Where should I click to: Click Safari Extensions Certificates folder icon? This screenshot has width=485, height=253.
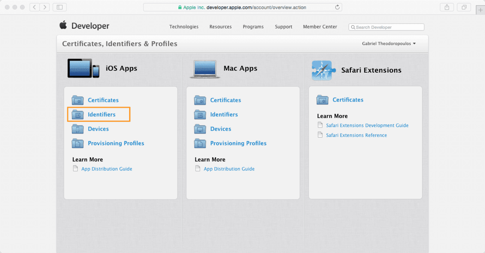(x=322, y=100)
